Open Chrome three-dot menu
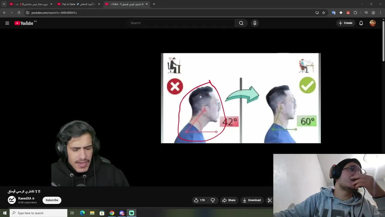 click(x=380, y=13)
